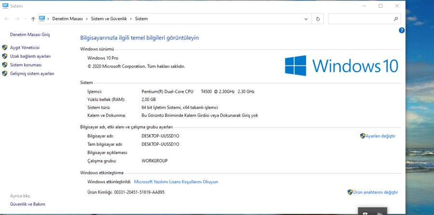Open Güvenlik ve Bakım link
Screen dimensions: 434x215
(27, 204)
